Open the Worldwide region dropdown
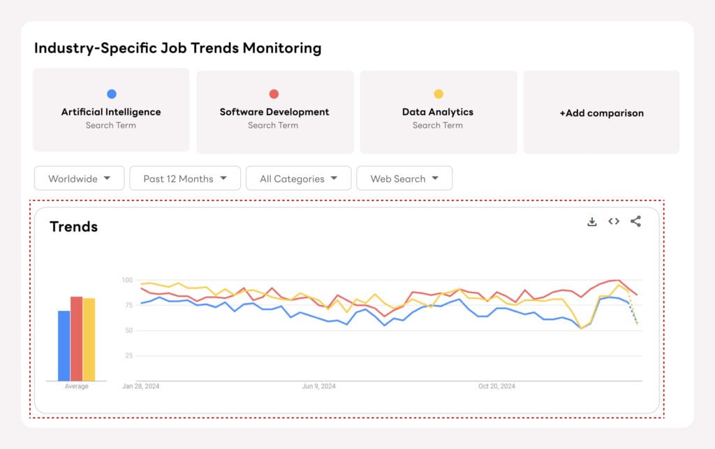715x449 pixels. point(79,179)
